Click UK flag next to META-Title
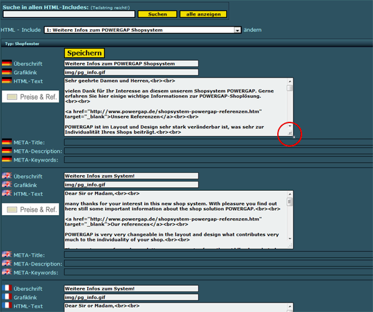The image size is (373, 312). [7, 254]
